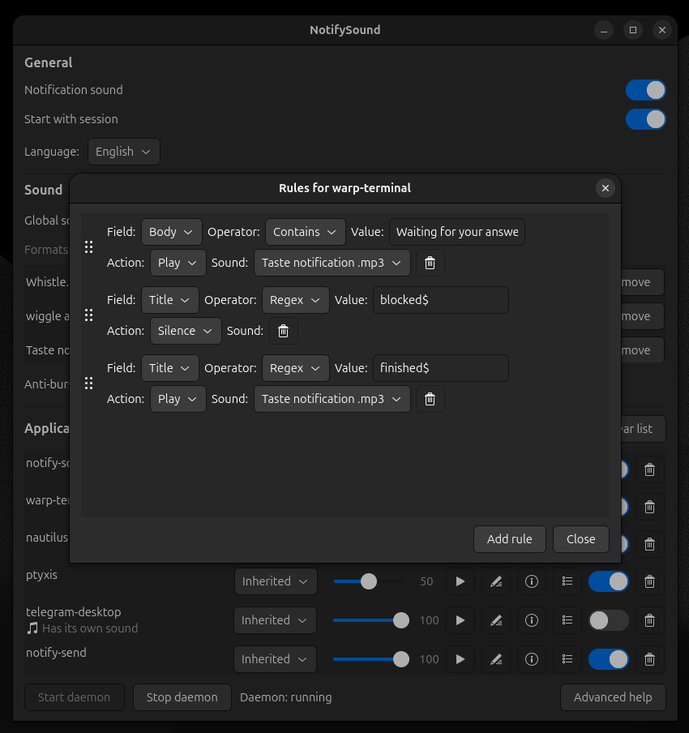689x733 pixels.
Task: Click the edit pencil icon for notify-send
Action: pyautogui.click(x=496, y=659)
